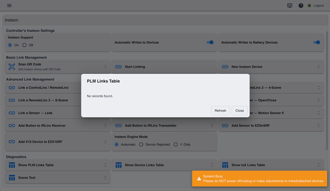Select Insteon Support Off radio button

click(24, 45)
